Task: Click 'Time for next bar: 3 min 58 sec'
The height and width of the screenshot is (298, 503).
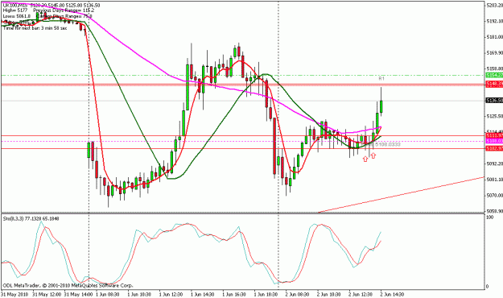Action: click(35, 28)
